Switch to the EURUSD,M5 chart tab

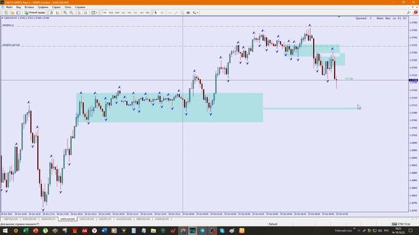[x=29, y=219]
